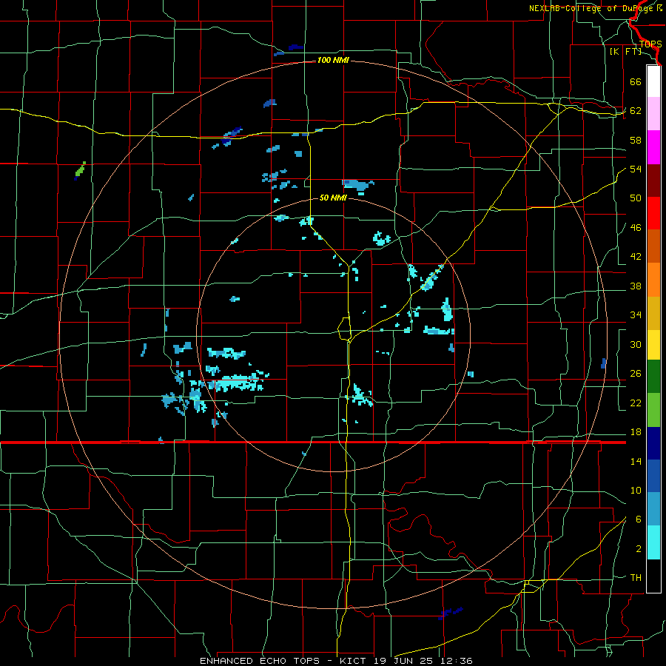Click the light green legend swatch

click(653, 410)
